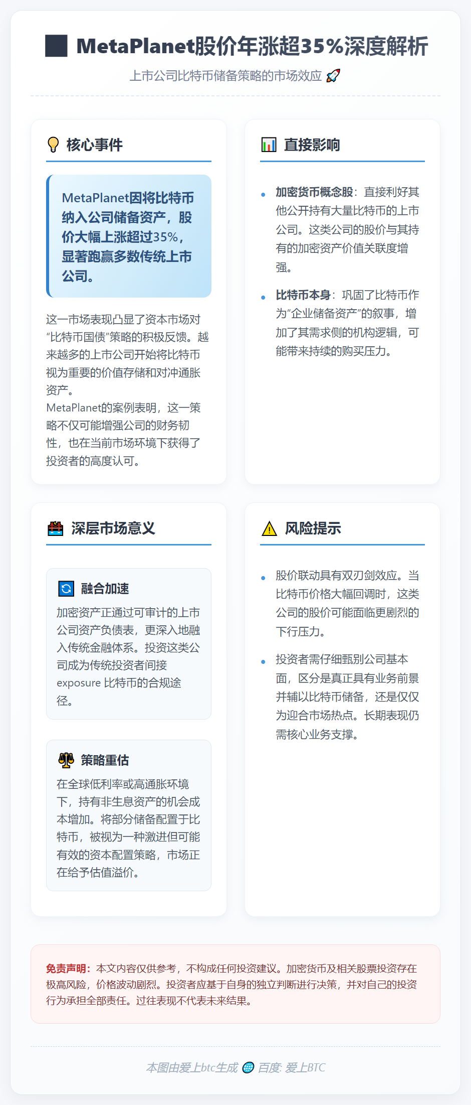Click the paragraph starting MetaPlanet的案例表明
Screen dimensions: 471x1105
pyautogui.click(x=124, y=434)
